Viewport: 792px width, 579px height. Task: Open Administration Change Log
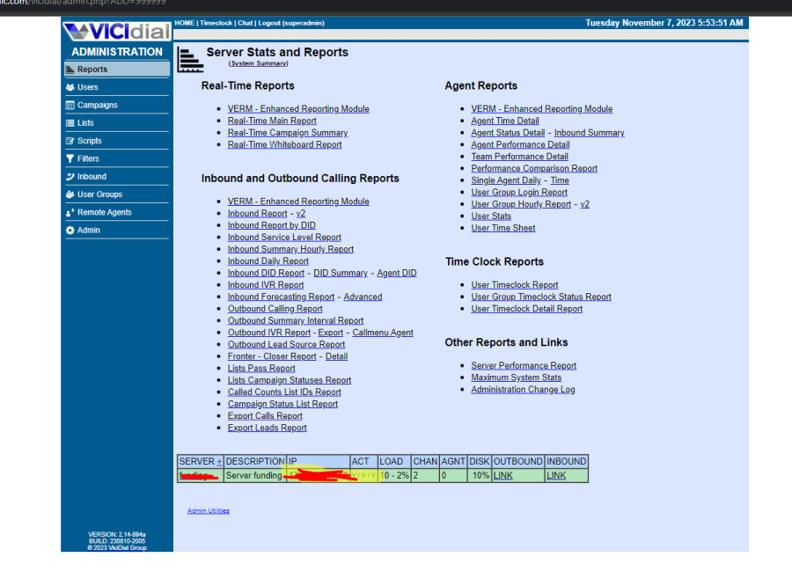523,390
